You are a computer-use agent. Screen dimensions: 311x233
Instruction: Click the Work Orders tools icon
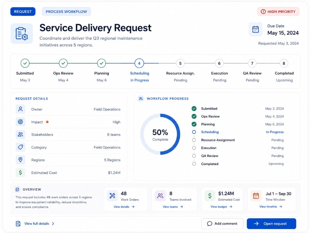point(112,196)
